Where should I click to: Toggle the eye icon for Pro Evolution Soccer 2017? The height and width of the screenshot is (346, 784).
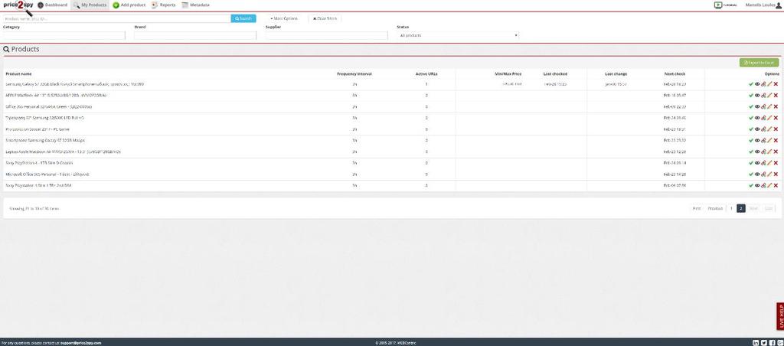(x=757, y=129)
